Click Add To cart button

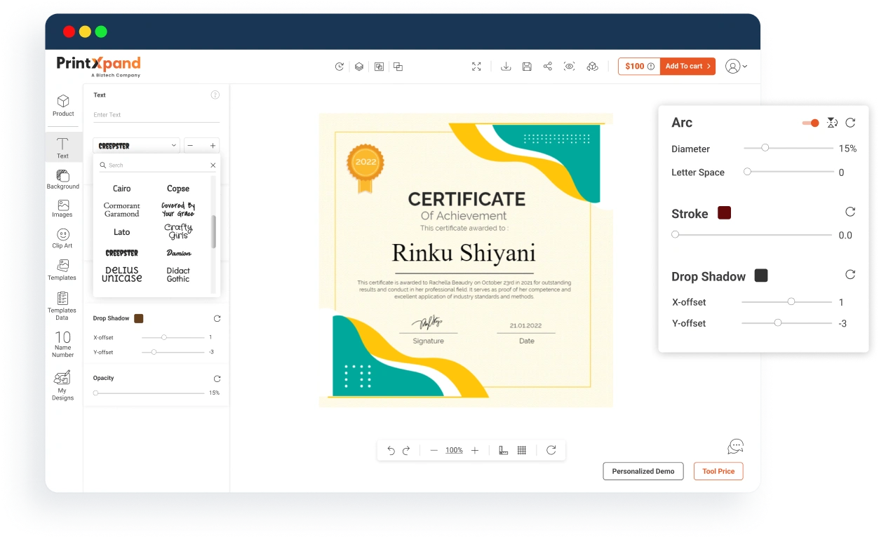(687, 66)
